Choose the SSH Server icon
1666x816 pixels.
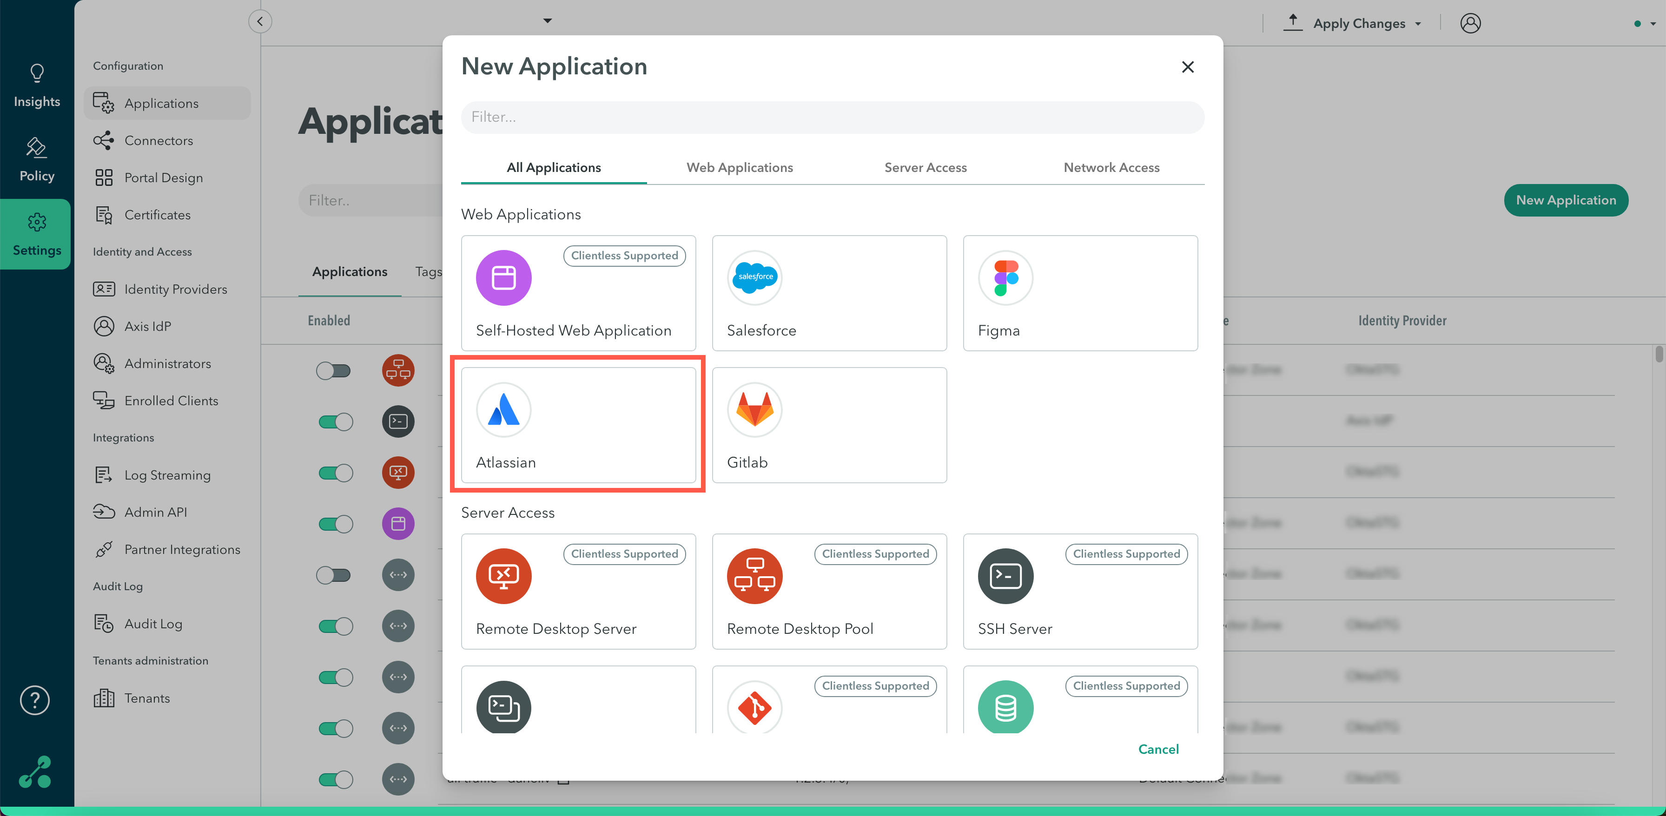[1005, 575]
